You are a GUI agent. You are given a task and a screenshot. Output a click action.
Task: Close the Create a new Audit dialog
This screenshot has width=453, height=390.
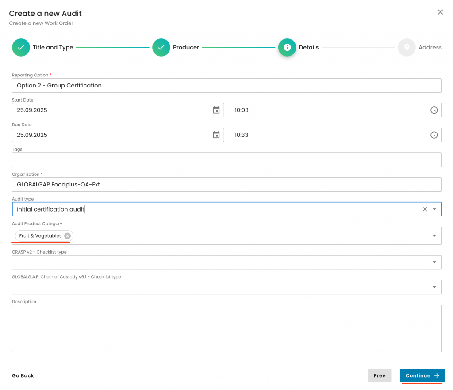tap(440, 12)
